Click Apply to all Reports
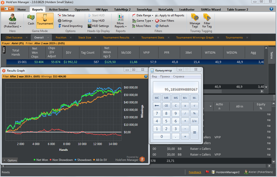Screen dimensions: 277x177 click(170, 15)
